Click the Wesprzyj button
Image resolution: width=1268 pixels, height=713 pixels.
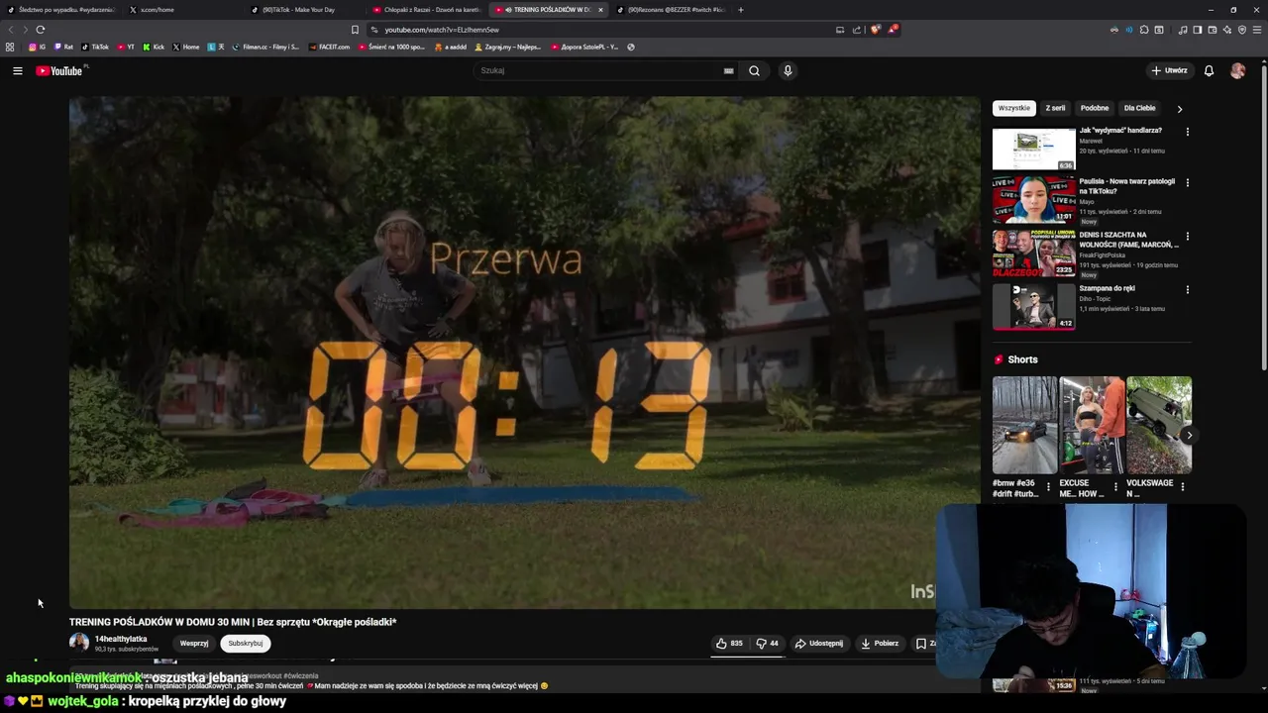194,643
